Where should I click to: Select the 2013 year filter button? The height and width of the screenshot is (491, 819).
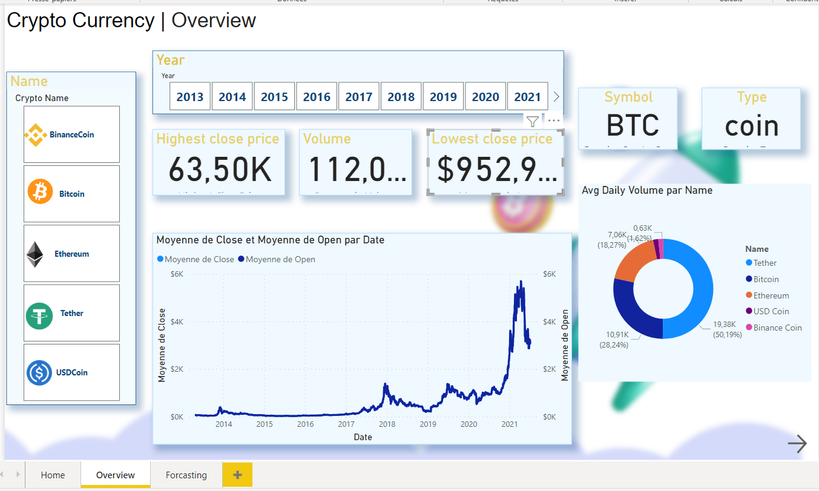pyautogui.click(x=189, y=96)
